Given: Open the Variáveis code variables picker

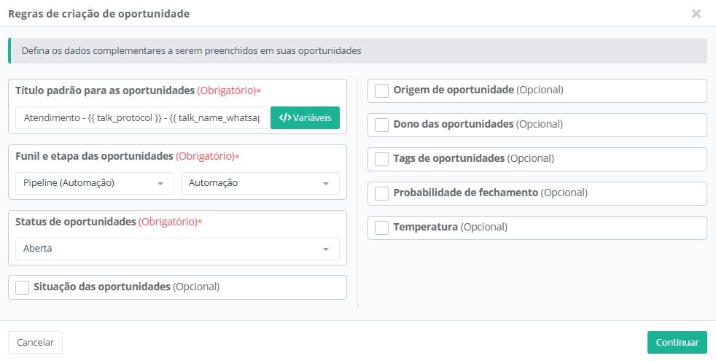Looking at the screenshot, I should coord(305,118).
